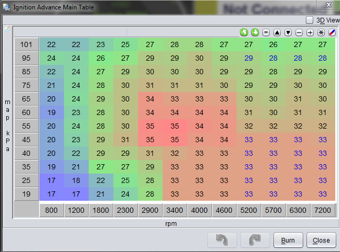Click the small edit icon left of table
The image size is (340, 252).
7,29
